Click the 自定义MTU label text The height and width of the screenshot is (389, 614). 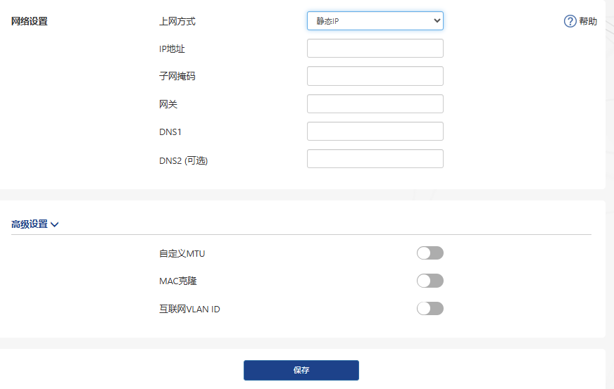(x=182, y=253)
